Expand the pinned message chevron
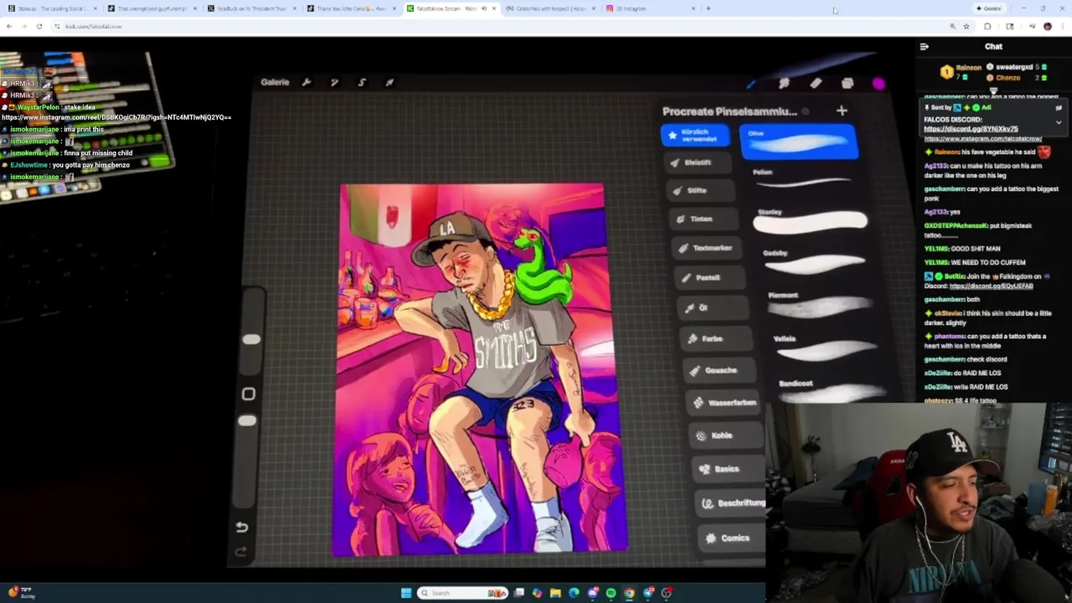The image size is (1072, 603). point(1059,122)
